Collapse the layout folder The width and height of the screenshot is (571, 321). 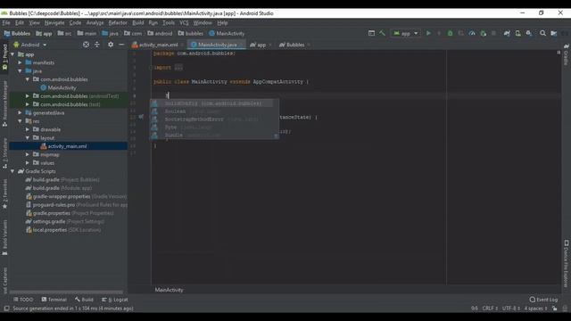28,138
